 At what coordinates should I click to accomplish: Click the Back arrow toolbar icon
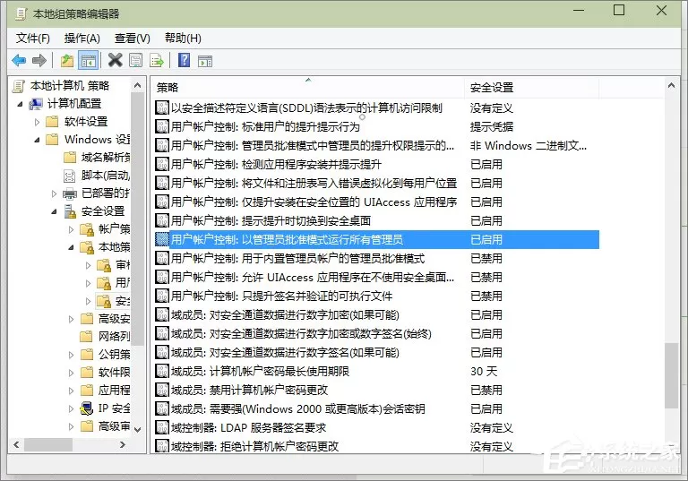click(x=19, y=60)
